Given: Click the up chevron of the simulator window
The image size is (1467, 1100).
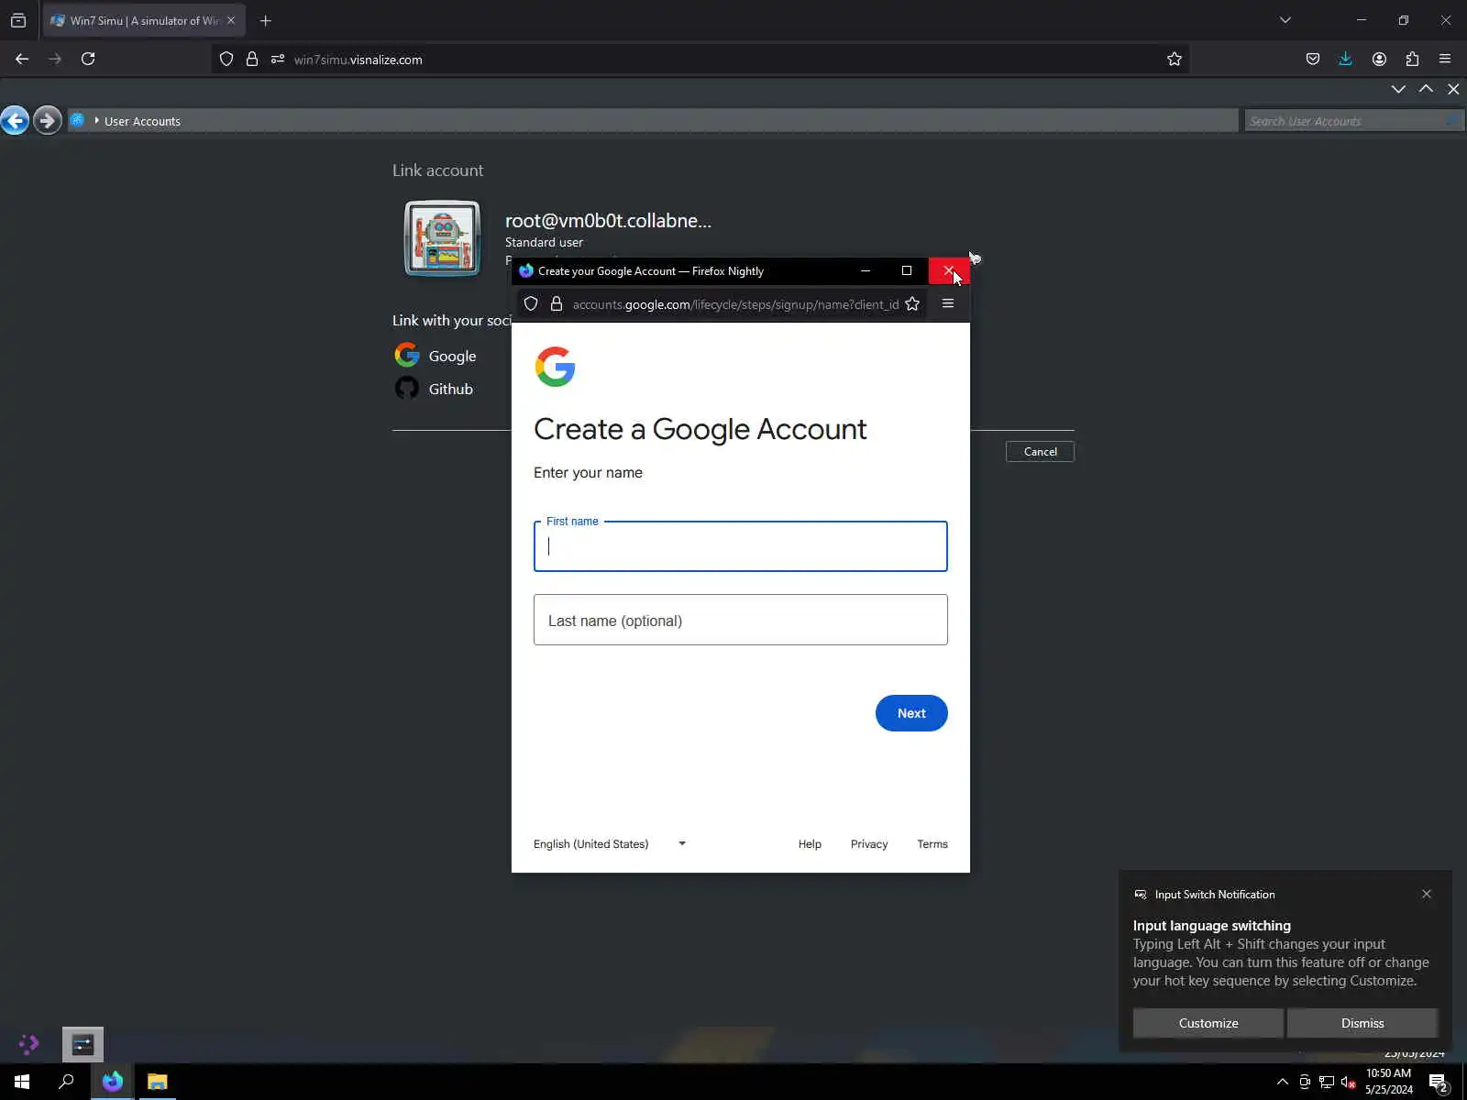Looking at the screenshot, I should tap(1426, 89).
